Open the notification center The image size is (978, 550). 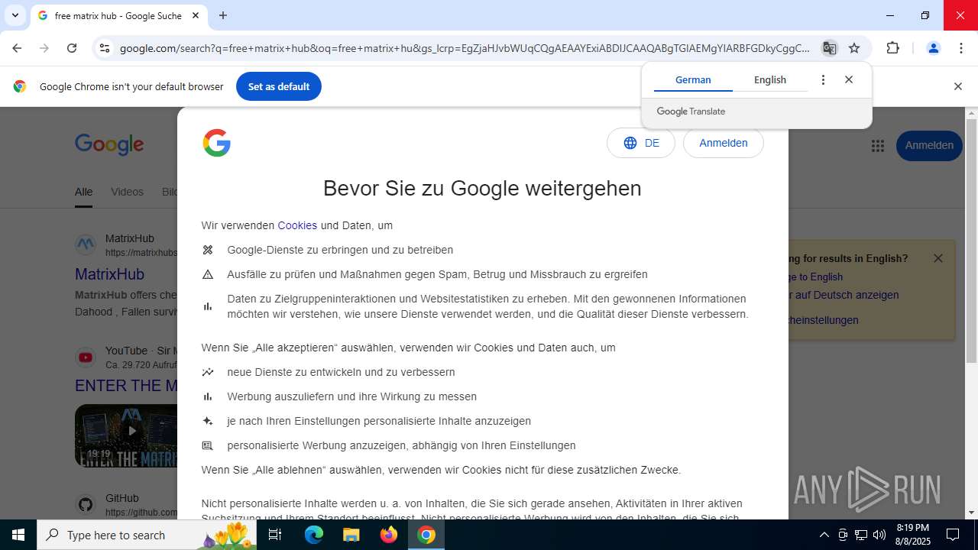click(x=953, y=535)
